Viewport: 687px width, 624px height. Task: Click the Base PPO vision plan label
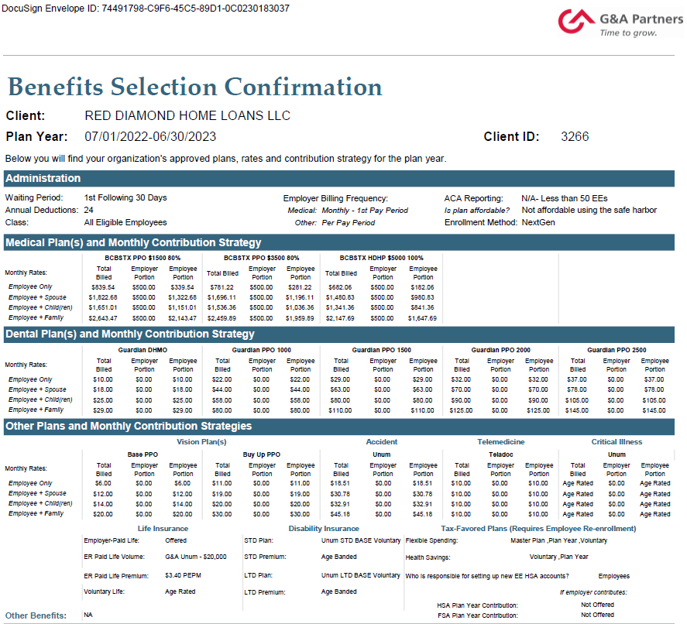pos(143,454)
